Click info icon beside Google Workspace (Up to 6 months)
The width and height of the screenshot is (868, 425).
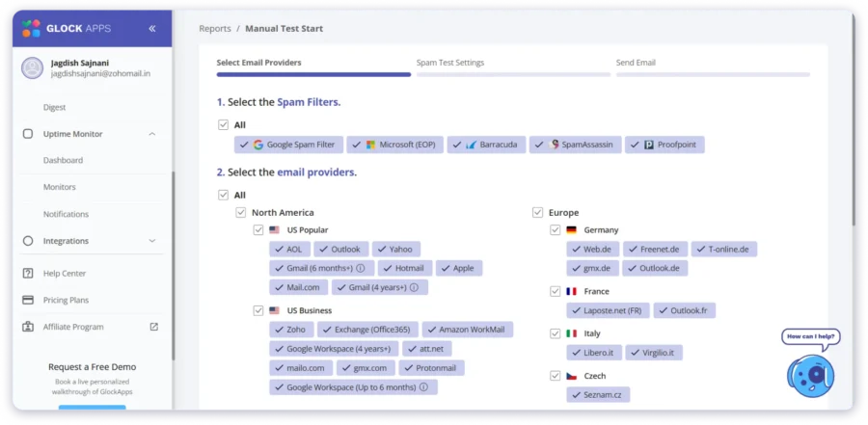[x=423, y=386]
